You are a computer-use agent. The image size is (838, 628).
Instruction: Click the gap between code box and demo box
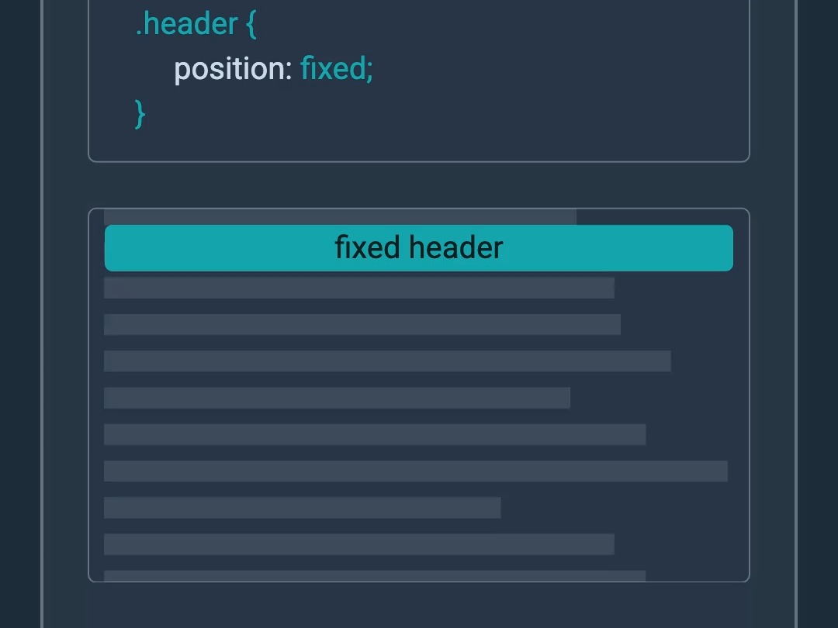pyautogui.click(x=418, y=185)
